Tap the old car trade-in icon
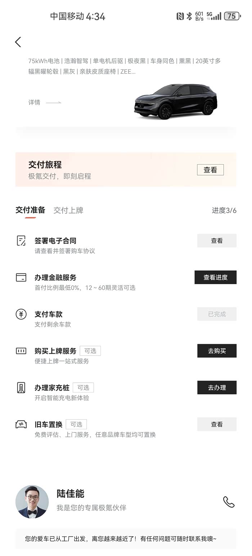Viewport: 252px width, 556px height. pos(21,425)
